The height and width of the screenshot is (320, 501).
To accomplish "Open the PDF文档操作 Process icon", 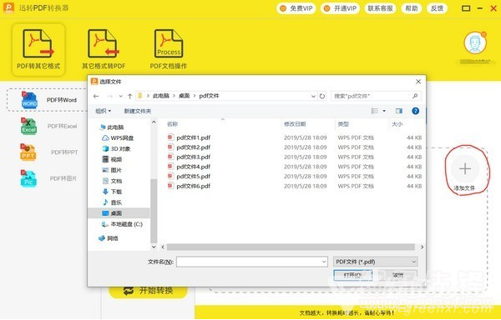I will [x=169, y=43].
